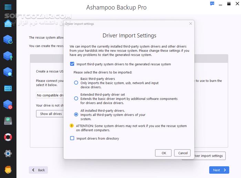Image resolution: width=241 pixels, height=178 pixels.
Task: Open the hamburger menu in sidebar
Action: click(8, 7)
